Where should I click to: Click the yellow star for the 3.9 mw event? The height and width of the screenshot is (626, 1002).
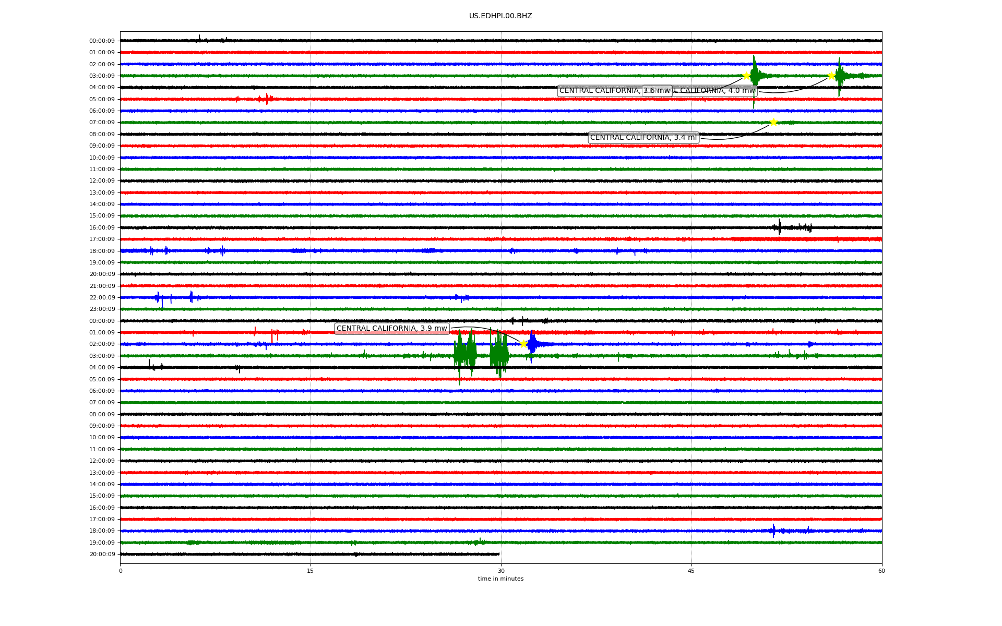coord(523,344)
